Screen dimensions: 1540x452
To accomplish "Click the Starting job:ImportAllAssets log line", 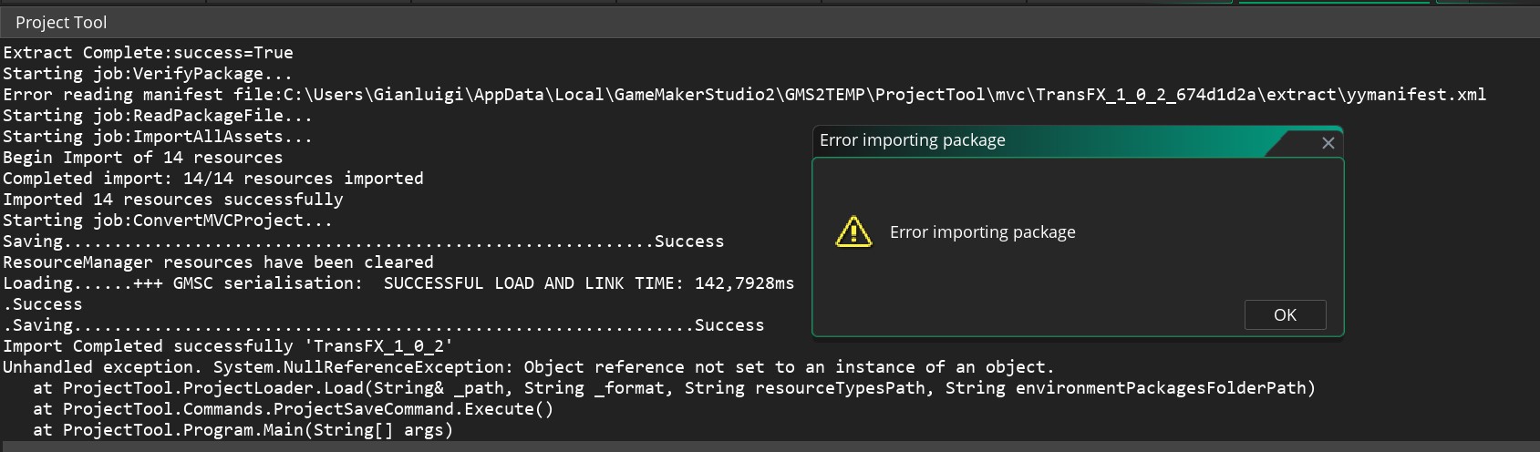I will (x=158, y=136).
